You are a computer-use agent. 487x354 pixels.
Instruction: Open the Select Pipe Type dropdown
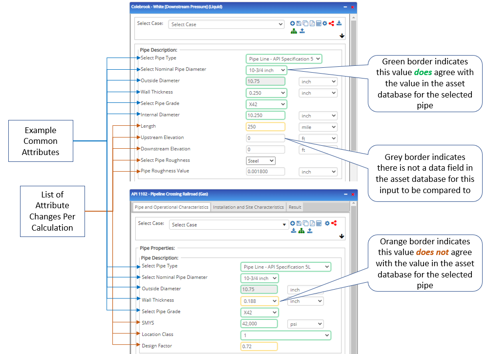284,59
